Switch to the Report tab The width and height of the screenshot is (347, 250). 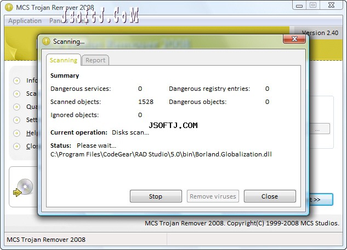click(x=95, y=60)
